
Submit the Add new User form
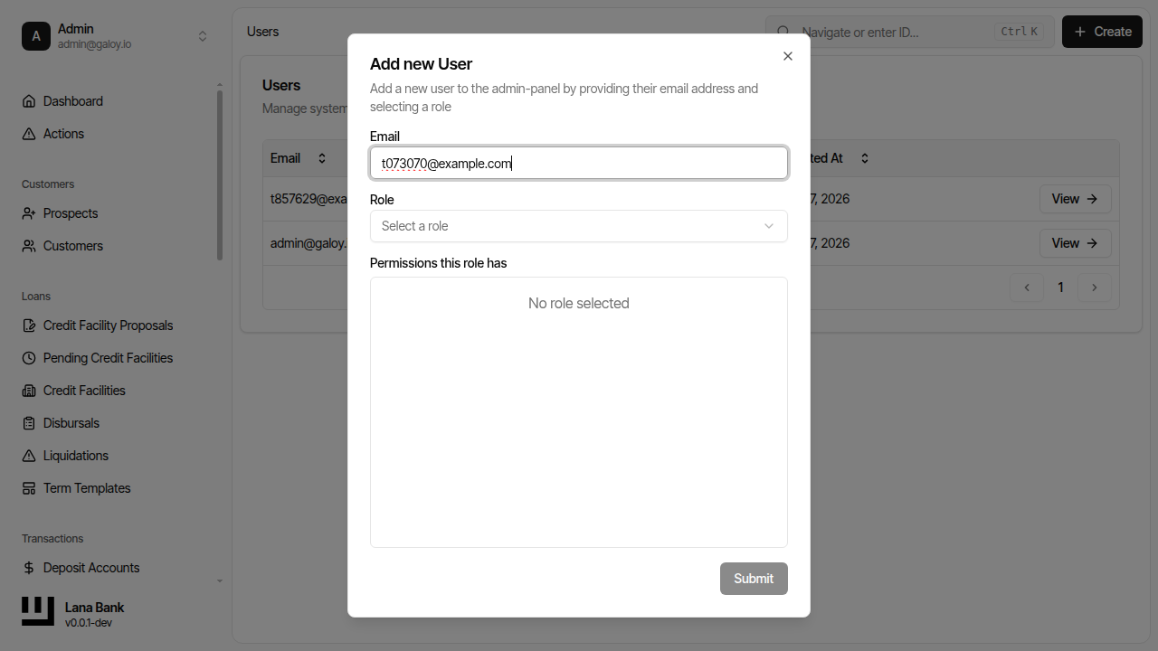(x=754, y=578)
